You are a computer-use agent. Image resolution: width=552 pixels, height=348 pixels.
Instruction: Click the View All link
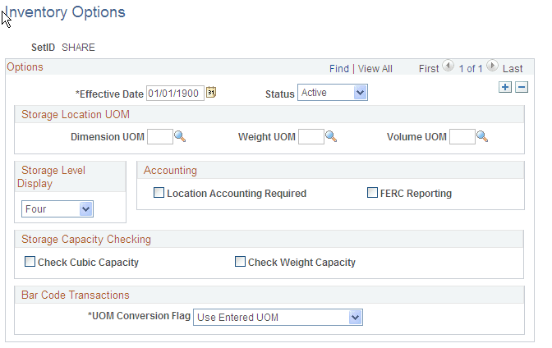375,69
